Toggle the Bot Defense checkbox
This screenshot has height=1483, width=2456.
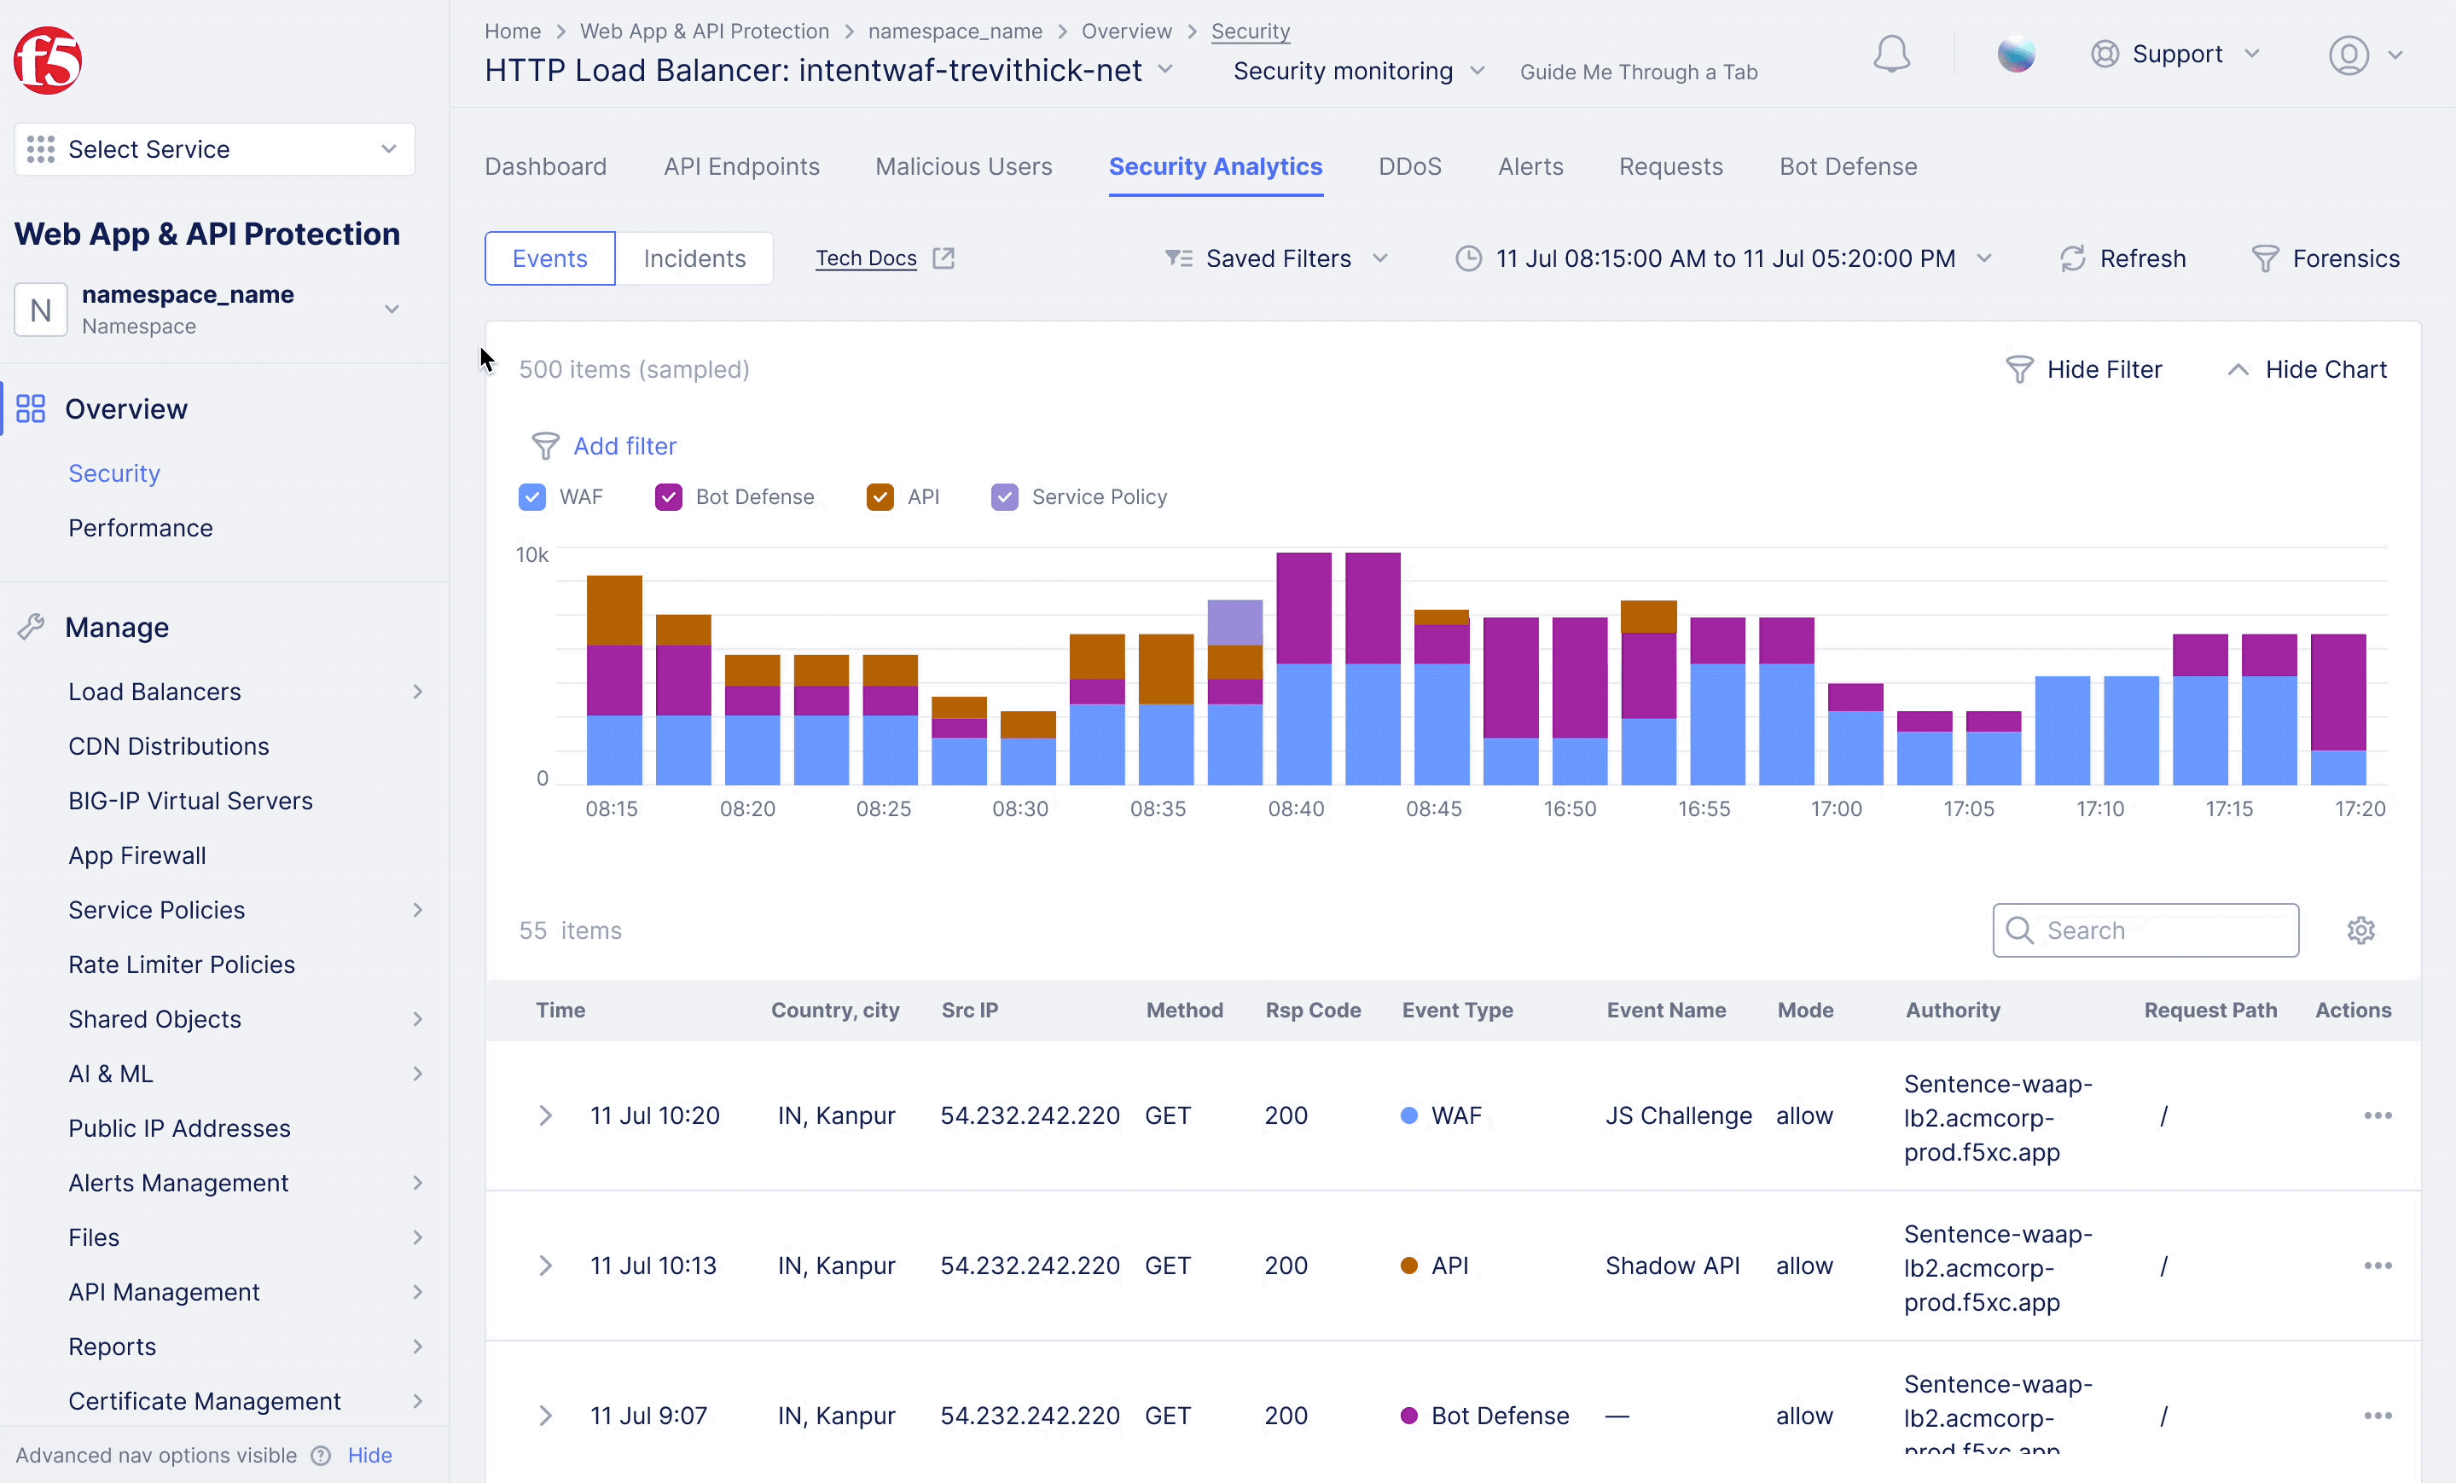tap(668, 496)
